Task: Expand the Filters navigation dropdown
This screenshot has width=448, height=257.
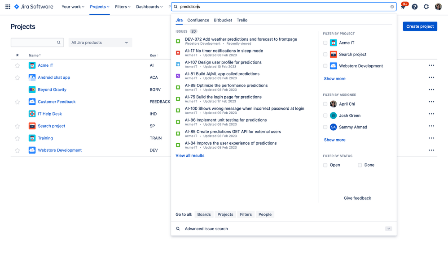Action: coord(123,7)
